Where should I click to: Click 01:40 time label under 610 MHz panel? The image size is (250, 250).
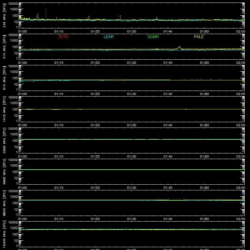(168, 94)
